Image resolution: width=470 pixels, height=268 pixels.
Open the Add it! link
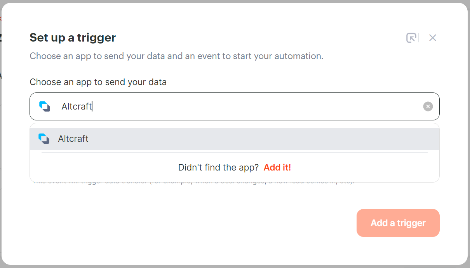point(277,167)
